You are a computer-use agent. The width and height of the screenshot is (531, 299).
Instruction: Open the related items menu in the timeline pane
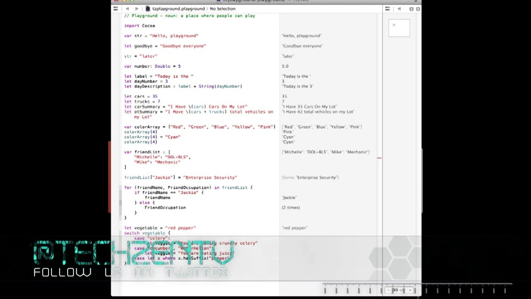pyautogui.click(x=387, y=9)
